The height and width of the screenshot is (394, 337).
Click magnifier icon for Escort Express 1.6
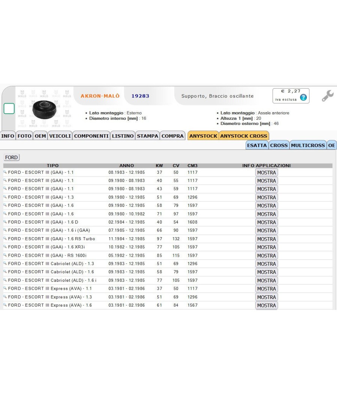pos(5,305)
